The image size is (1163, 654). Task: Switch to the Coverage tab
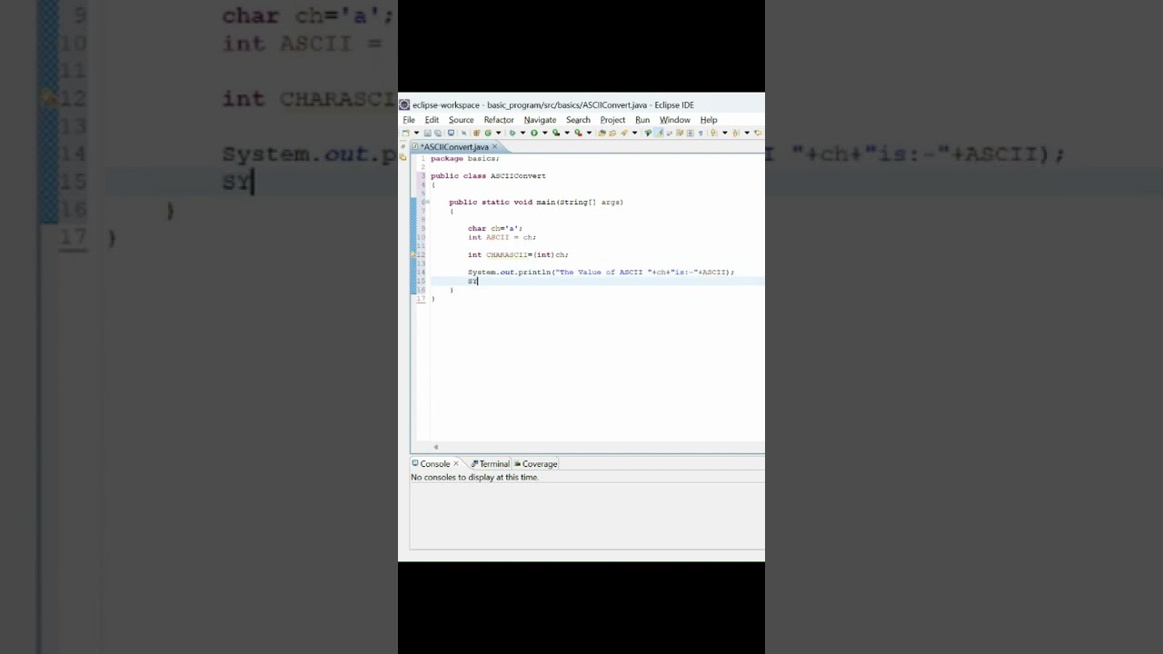click(536, 464)
